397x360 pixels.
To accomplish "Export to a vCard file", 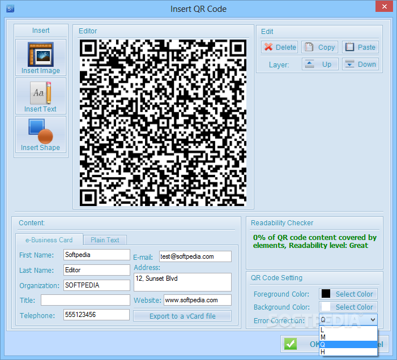I will pos(182,316).
